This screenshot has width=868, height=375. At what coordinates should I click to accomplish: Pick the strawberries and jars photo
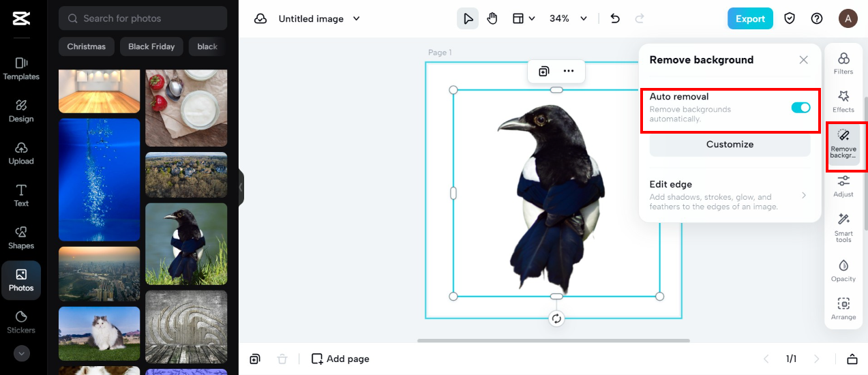186,108
